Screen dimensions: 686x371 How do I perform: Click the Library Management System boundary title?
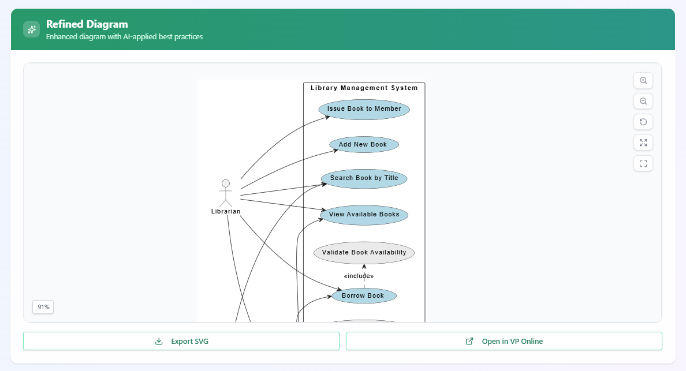pos(364,88)
